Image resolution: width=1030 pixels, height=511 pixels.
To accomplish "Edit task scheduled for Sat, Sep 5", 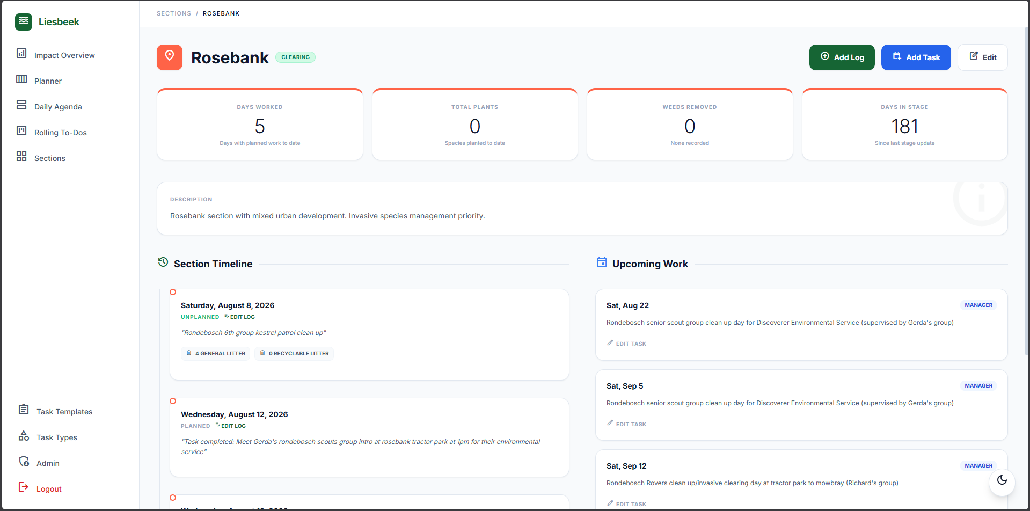I will [x=626, y=424].
